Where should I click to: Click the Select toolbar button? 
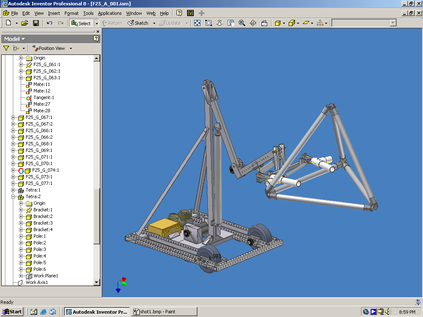click(x=81, y=23)
